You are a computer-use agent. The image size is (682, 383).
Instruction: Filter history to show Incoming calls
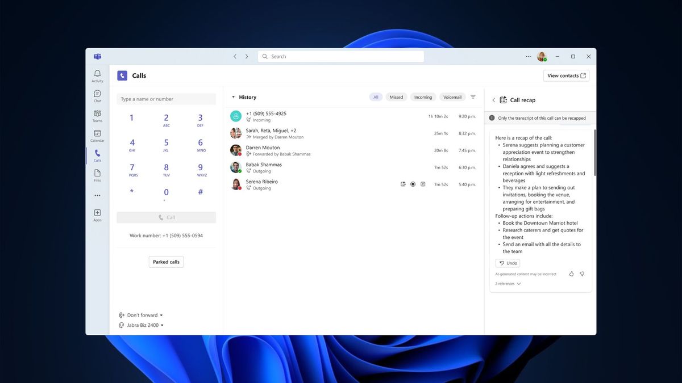point(423,96)
